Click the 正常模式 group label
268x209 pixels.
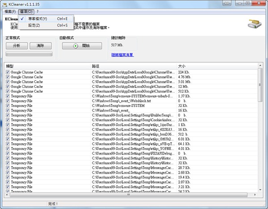point(13,38)
